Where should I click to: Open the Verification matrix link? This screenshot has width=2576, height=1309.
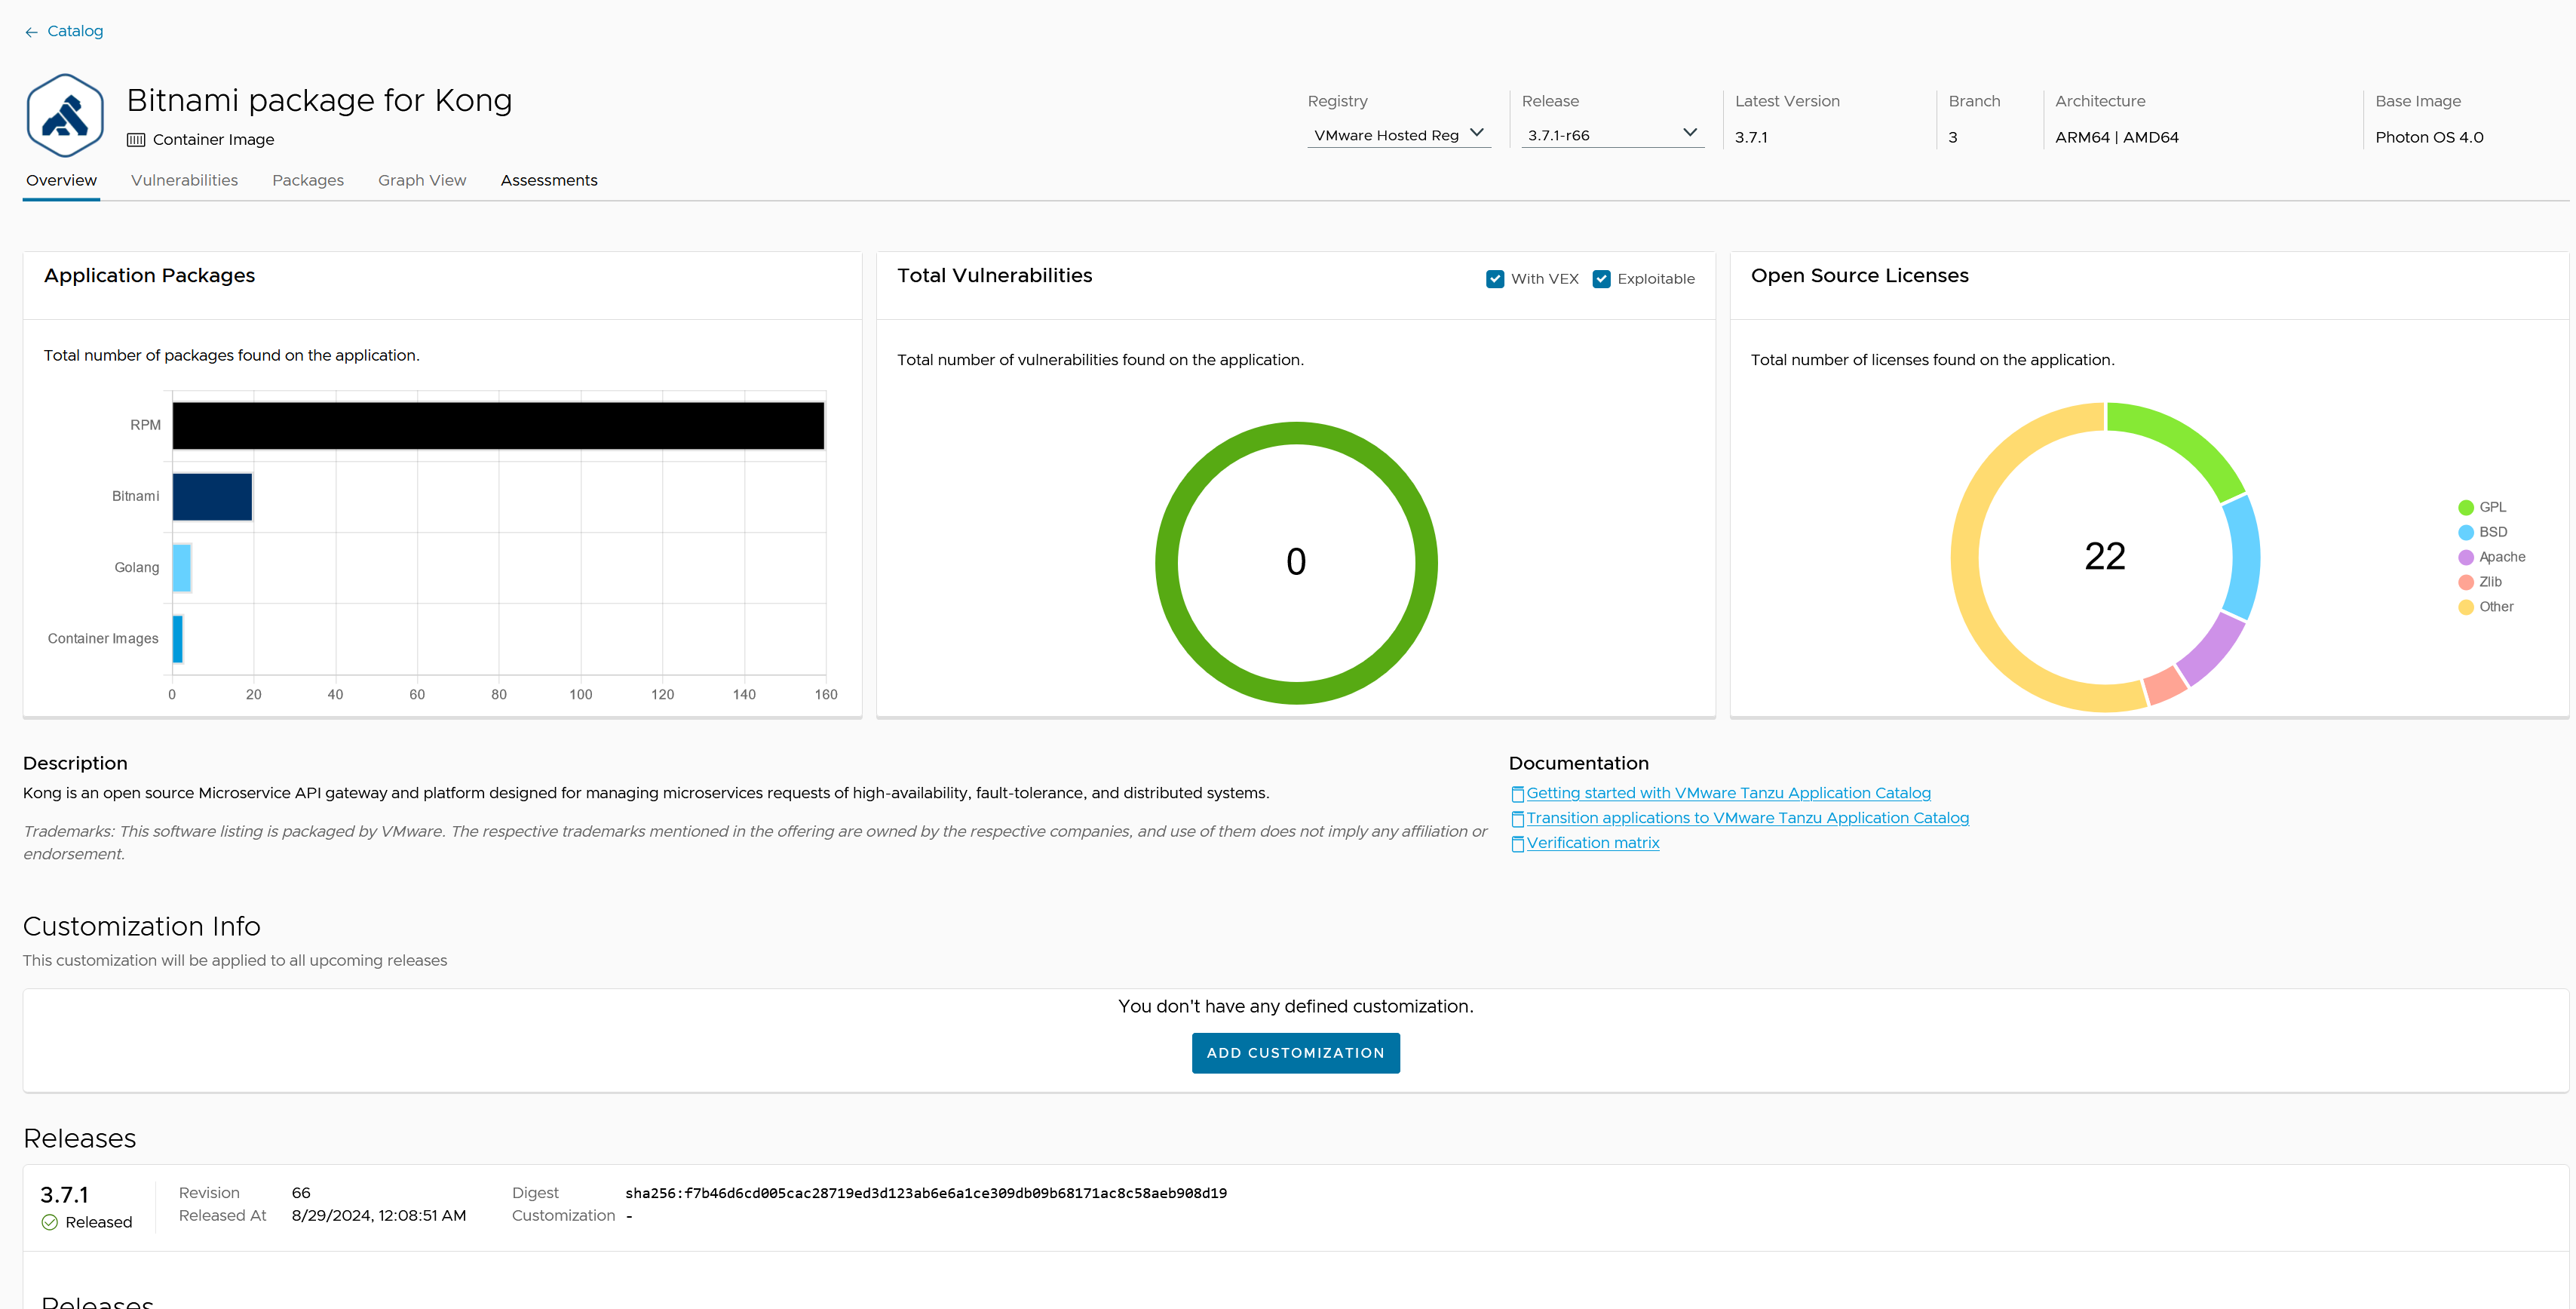click(1593, 843)
